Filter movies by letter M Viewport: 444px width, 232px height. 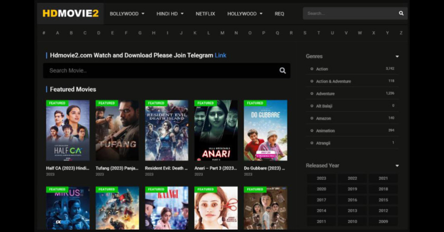click(x=222, y=33)
